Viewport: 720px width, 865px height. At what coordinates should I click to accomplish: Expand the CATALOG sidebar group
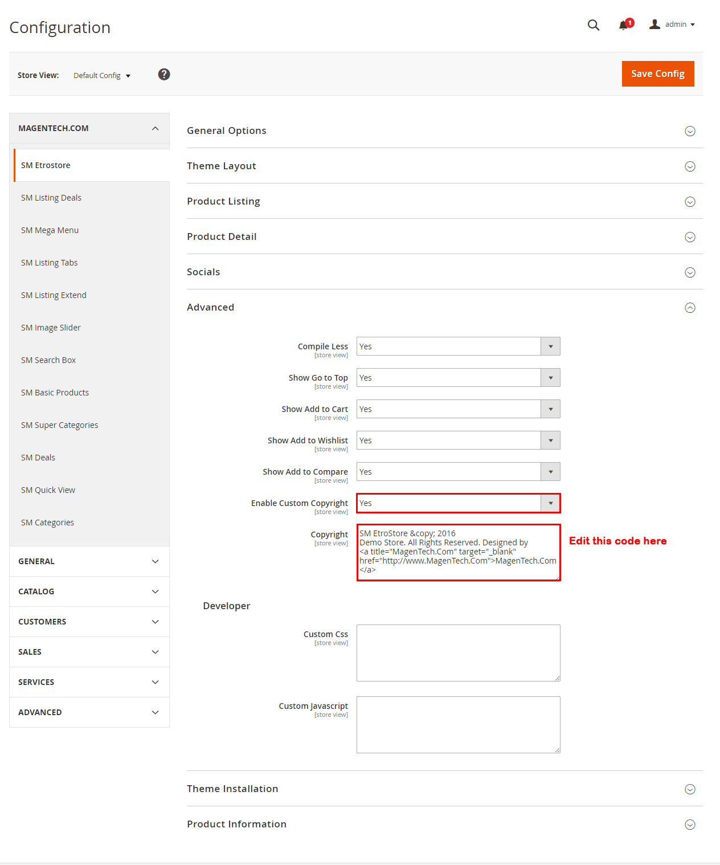(89, 591)
